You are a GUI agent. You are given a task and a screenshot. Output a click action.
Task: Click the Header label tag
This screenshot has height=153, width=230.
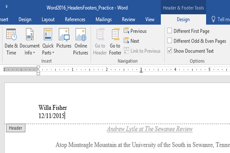(16, 128)
